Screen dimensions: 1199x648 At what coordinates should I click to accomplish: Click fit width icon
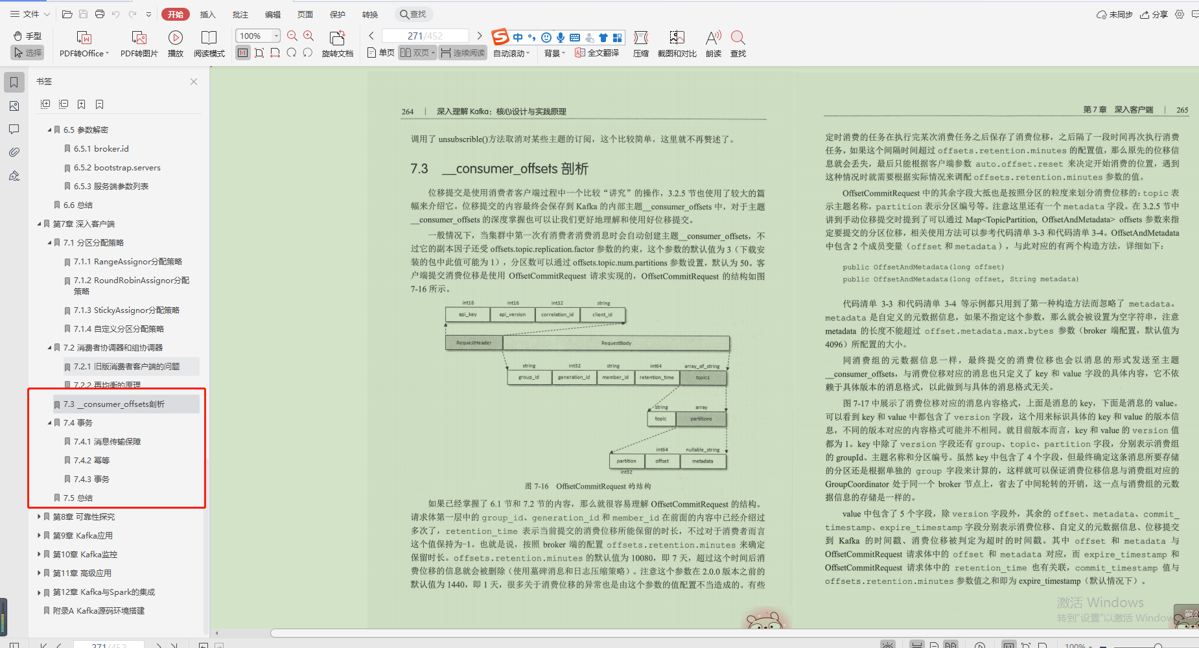coord(275,53)
